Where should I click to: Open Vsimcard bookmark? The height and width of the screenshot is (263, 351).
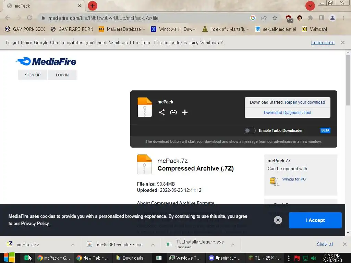pyautogui.click(x=315, y=29)
